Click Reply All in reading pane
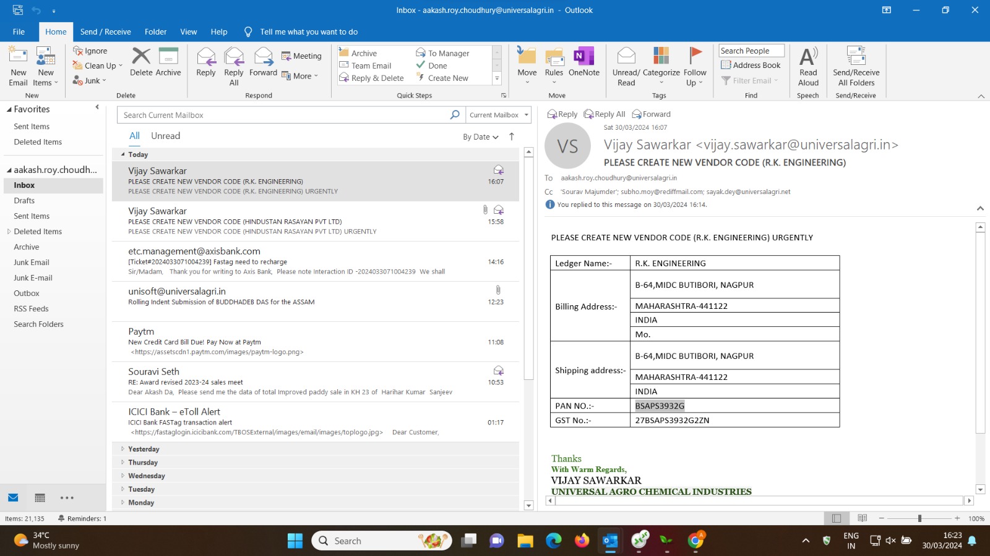990x556 pixels. tap(605, 114)
